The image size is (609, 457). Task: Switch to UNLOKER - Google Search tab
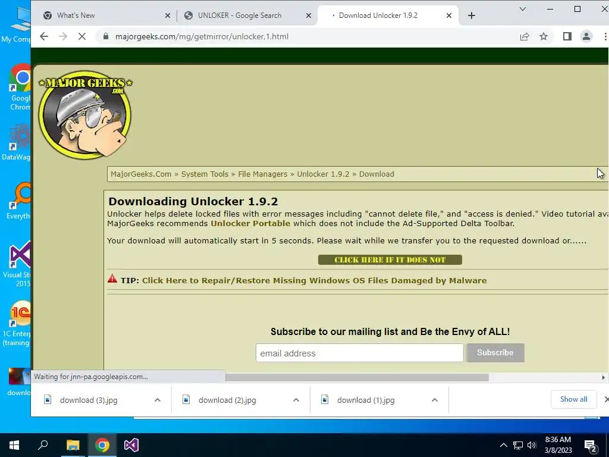coord(247,15)
